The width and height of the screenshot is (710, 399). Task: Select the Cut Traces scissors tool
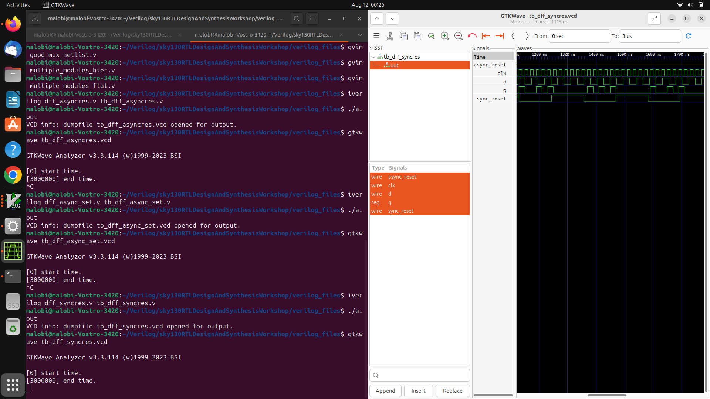point(390,36)
